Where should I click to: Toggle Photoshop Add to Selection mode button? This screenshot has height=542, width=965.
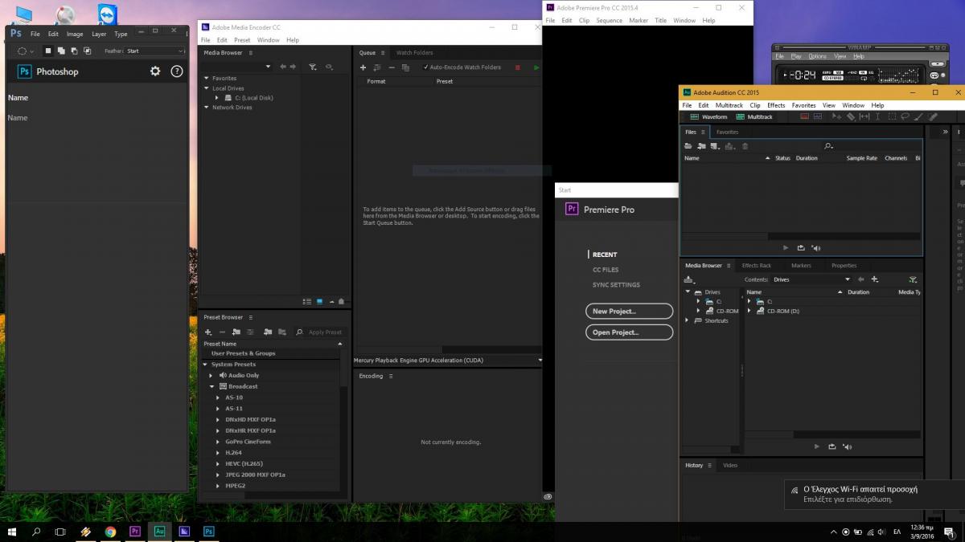click(x=61, y=51)
